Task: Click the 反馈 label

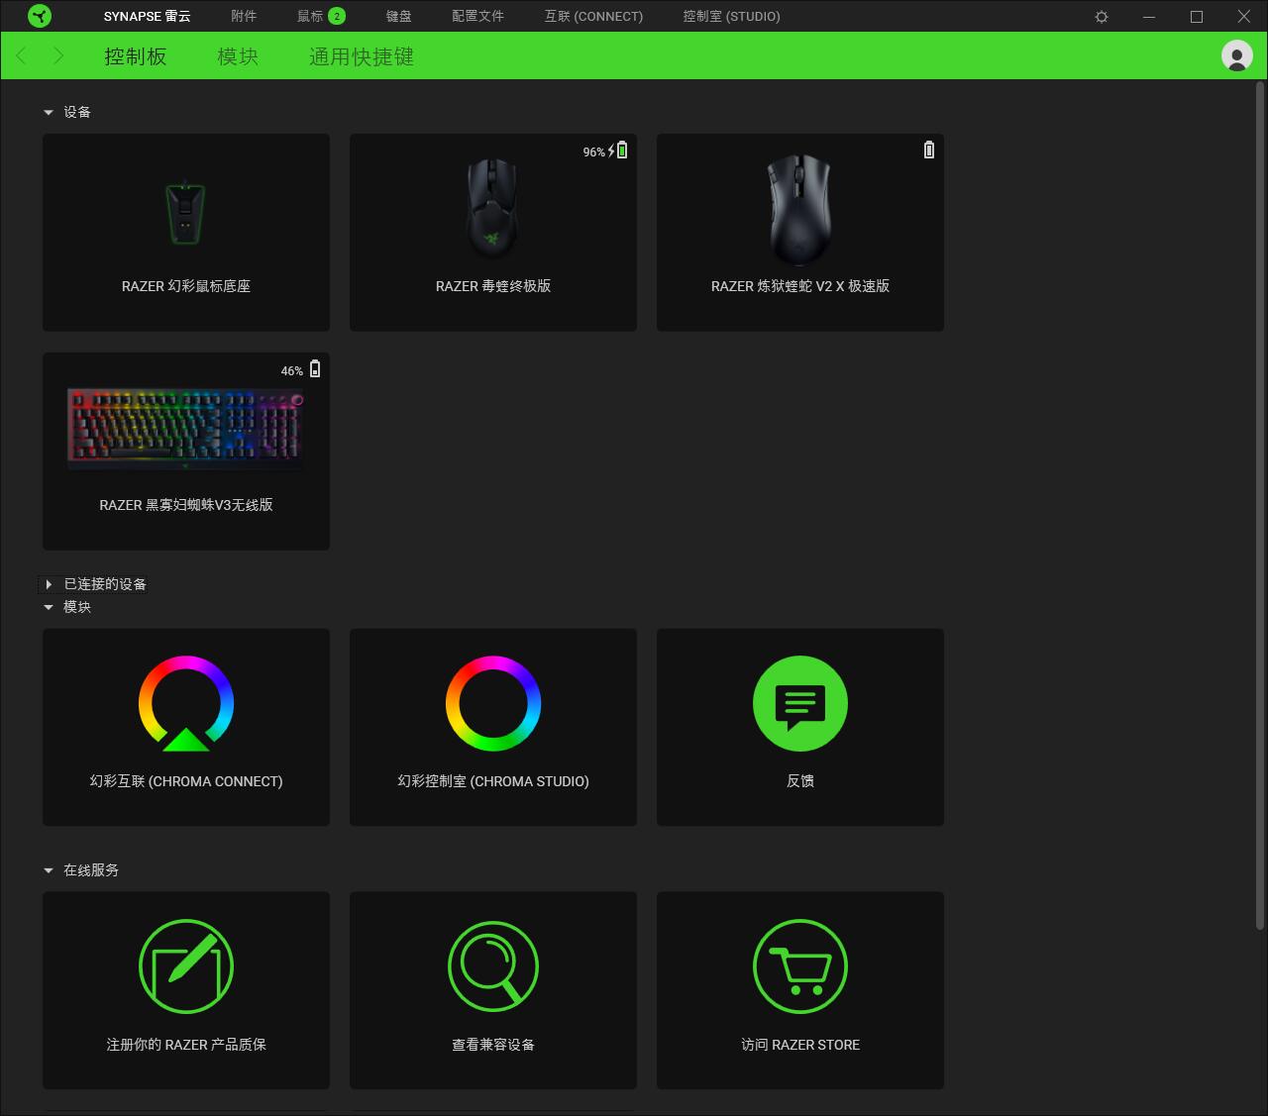Action: (800, 781)
